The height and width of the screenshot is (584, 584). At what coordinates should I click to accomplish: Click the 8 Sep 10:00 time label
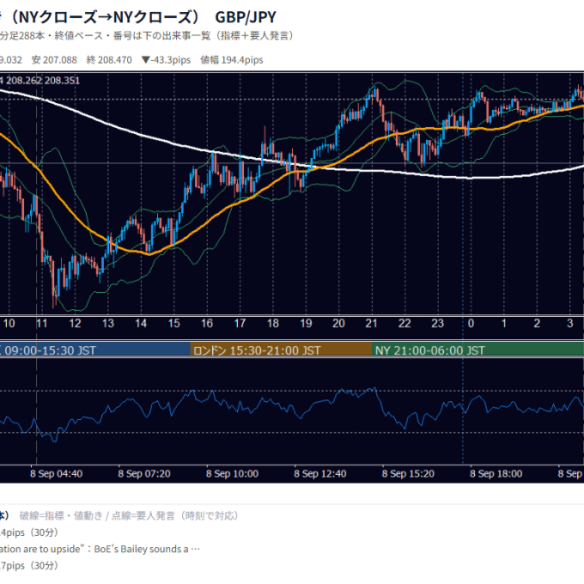[x=232, y=474]
